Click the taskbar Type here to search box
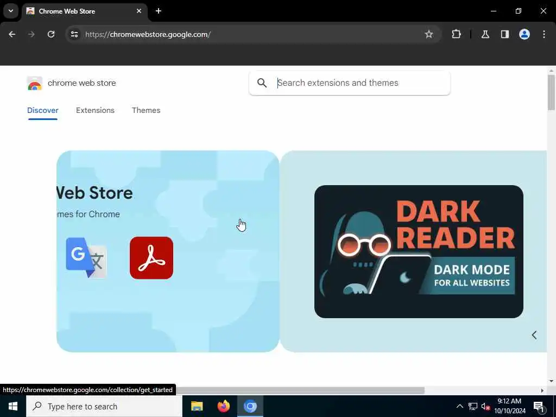This screenshot has height=417, width=556. coord(104,406)
